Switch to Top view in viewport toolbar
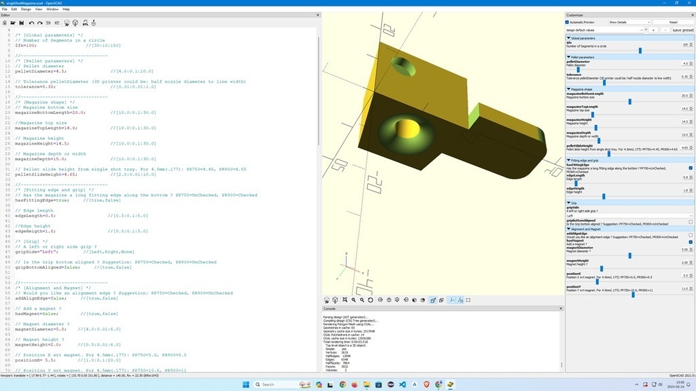Viewport: 696px width, 391px height. (x=389, y=300)
